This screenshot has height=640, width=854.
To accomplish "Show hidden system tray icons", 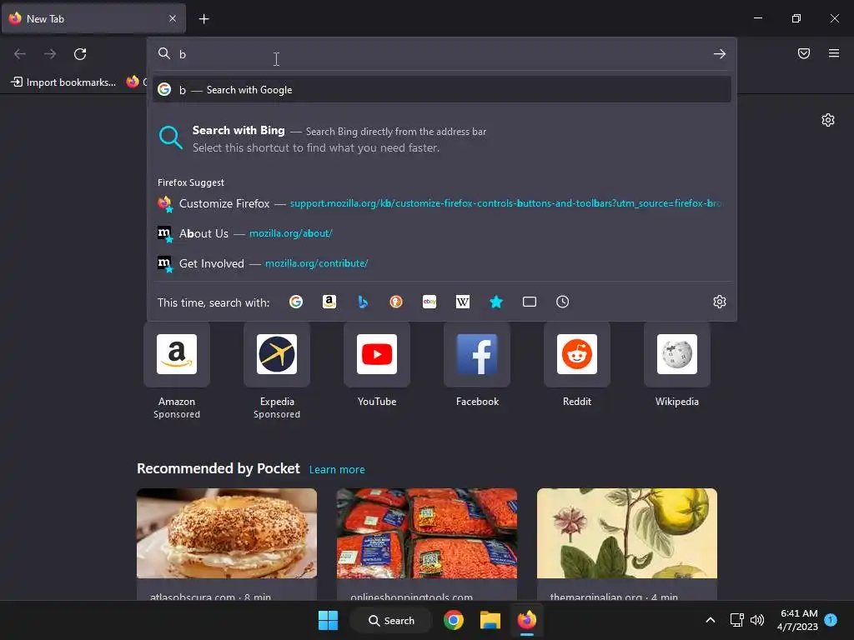I will [x=711, y=620].
